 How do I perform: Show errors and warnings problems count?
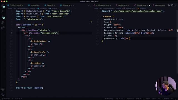point(19,99)
